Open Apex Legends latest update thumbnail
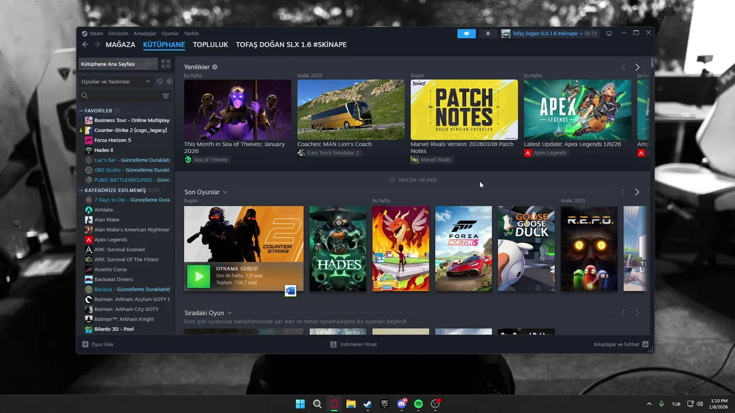This screenshot has height=413, width=735. [577, 110]
